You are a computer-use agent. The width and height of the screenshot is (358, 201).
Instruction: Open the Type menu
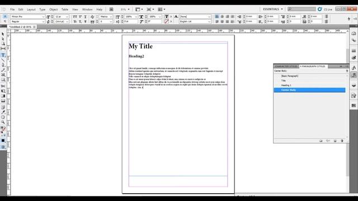(x=43, y=9)
